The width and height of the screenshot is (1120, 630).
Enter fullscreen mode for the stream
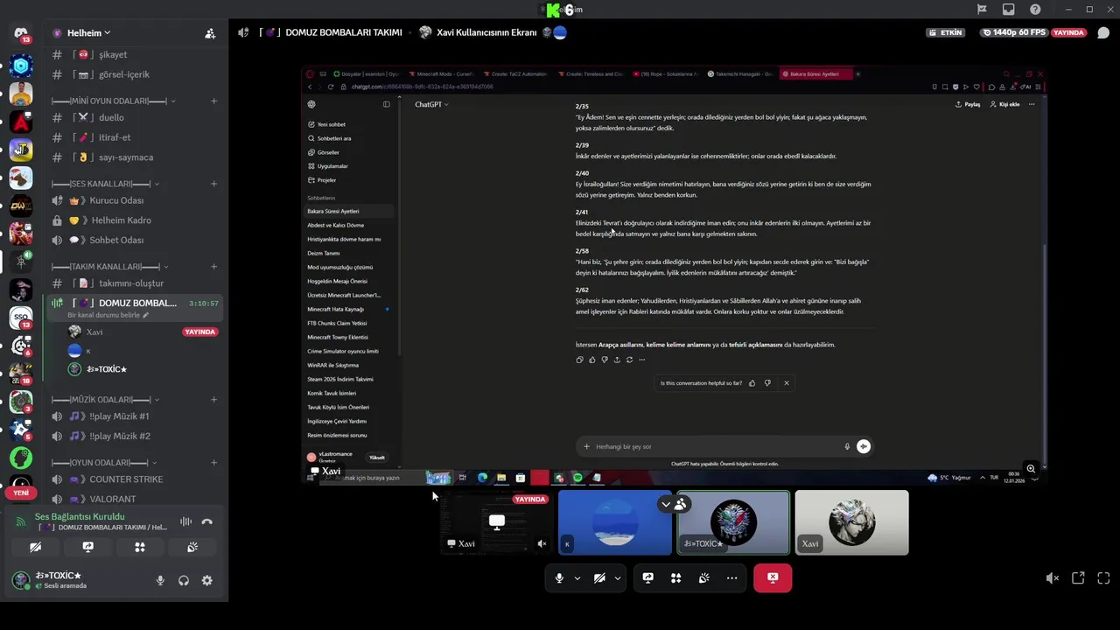click(1103, 578)
